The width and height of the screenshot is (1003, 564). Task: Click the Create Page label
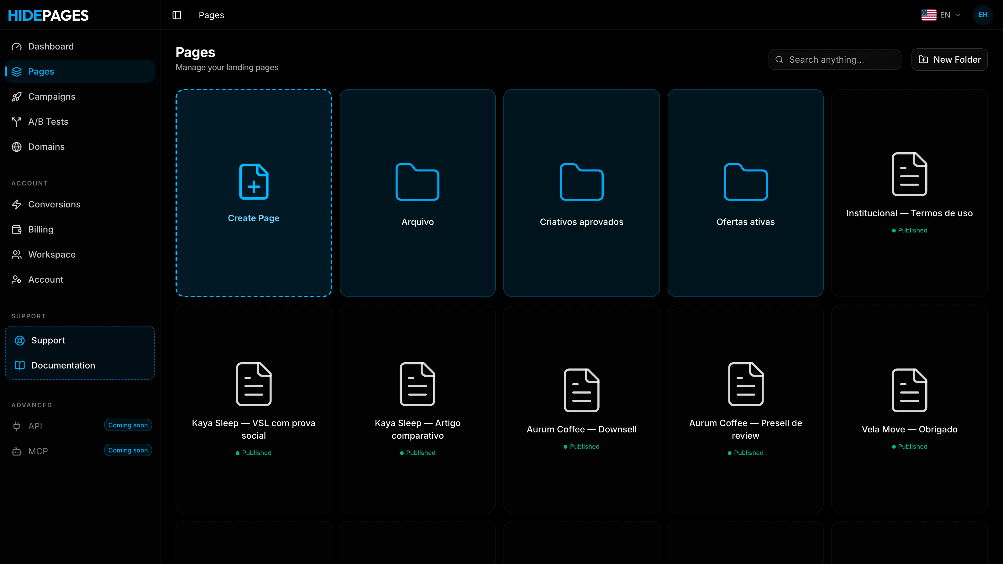pyautogui.click(x=254, y=218)
